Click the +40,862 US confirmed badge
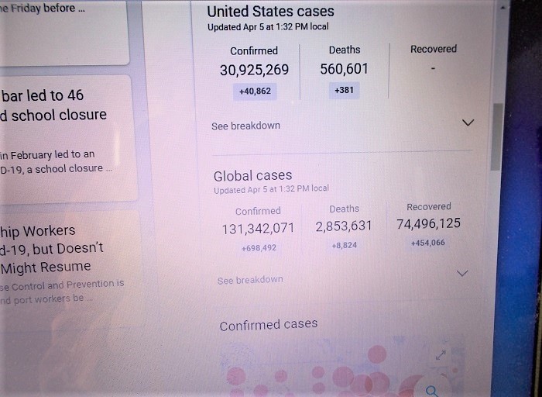This screenshot has width=542, height=397. [x=254, y=91]
